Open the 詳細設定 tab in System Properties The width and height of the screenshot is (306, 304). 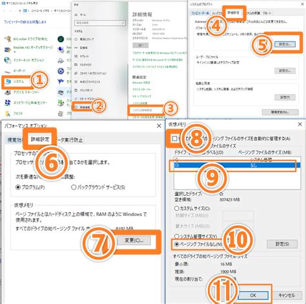coord(234,13)
